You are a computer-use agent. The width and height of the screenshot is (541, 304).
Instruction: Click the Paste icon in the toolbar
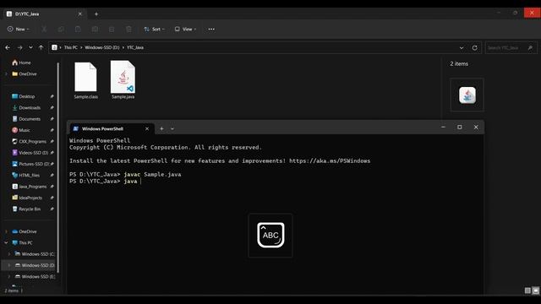point(78,30)
